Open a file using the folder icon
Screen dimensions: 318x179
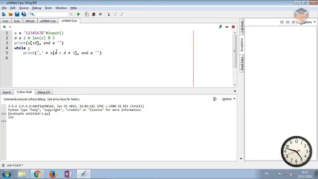pos(10,14)
